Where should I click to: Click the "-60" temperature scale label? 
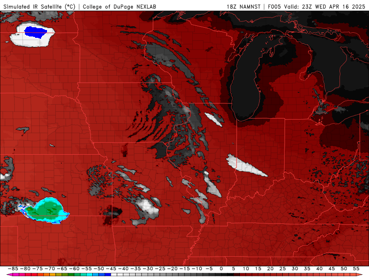pyautogui.click(x=74, y=269)
